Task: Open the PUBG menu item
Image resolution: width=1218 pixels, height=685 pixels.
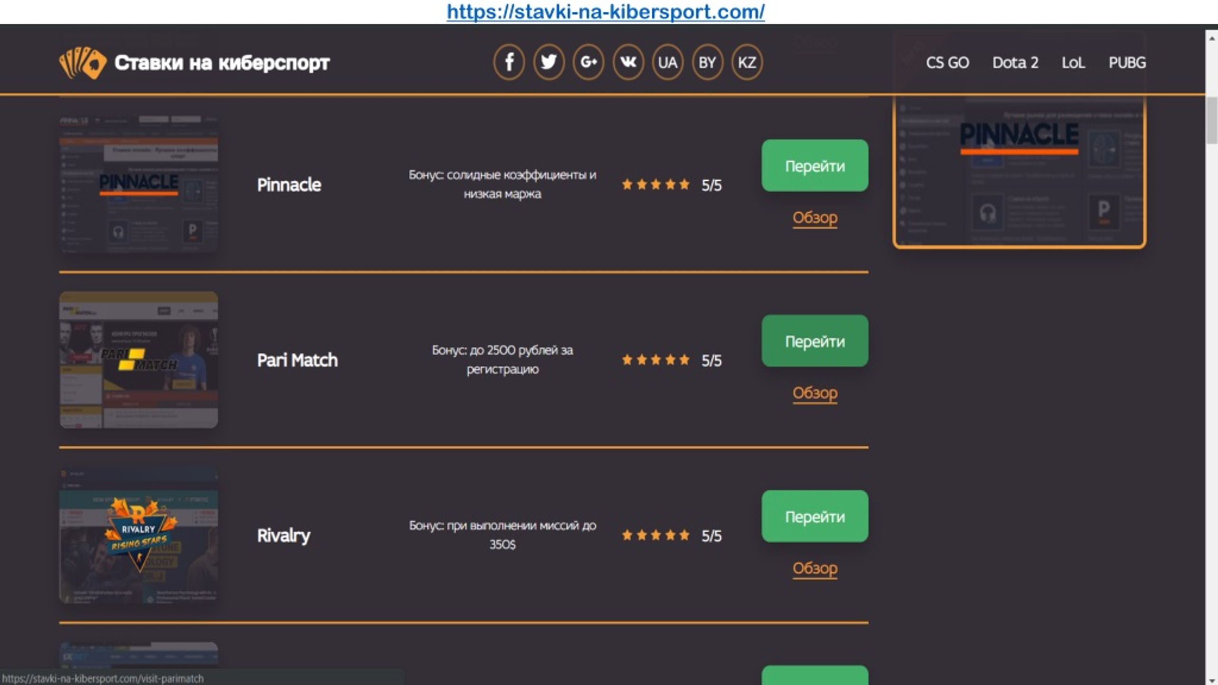Action: tap(1127, 63)
